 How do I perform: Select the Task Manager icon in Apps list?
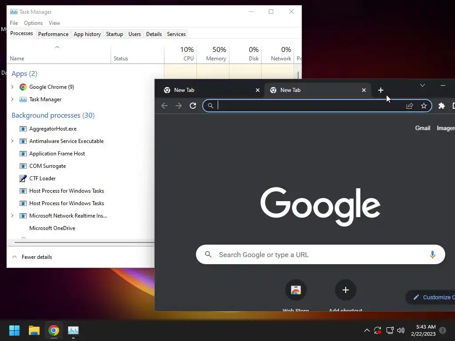pyautogui.click(x=23, y=99)
